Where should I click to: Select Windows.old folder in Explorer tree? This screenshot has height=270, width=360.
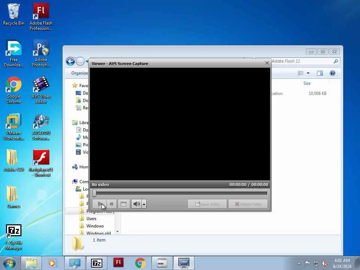tap(98, 233)
